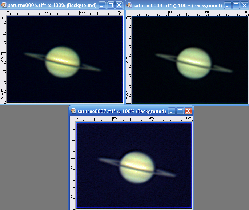
Task: Click Saturn's disk in the saturne0004 image
Action: tap(194, 63)
